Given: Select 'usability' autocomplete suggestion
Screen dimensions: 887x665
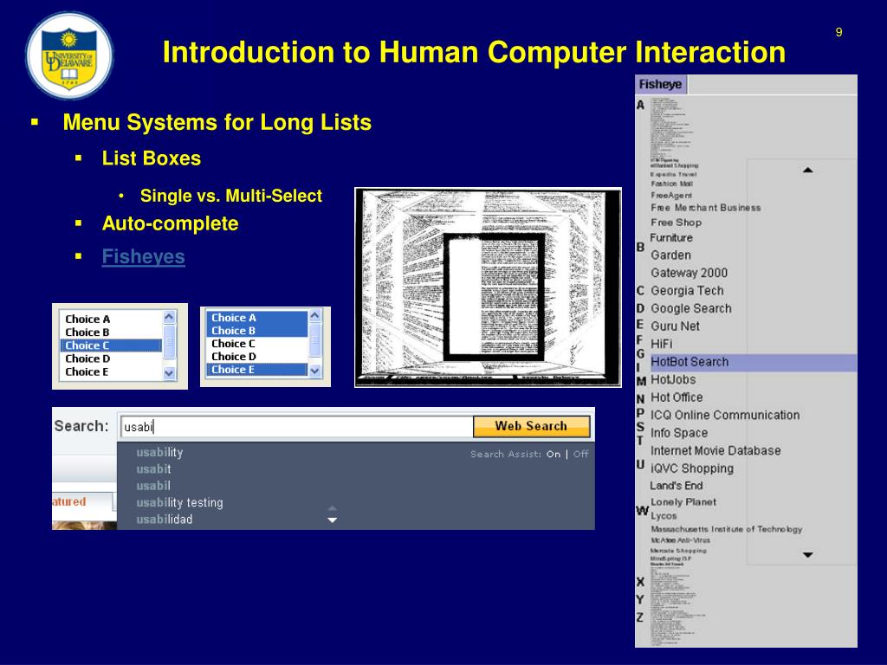Looking at the screenshot, I should [159, 452].
